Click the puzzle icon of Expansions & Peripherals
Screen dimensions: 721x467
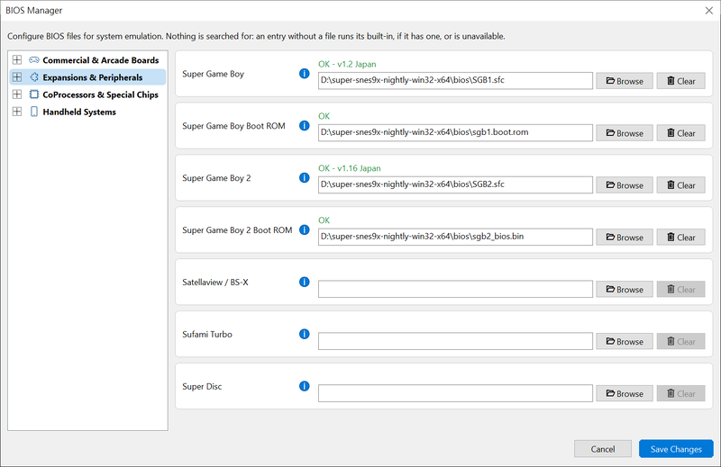pos(34,77)
